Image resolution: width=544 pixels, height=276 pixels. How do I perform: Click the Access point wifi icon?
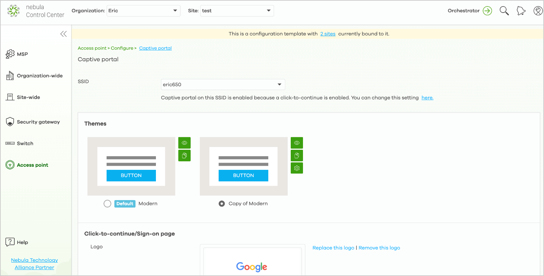pos(10,165)
